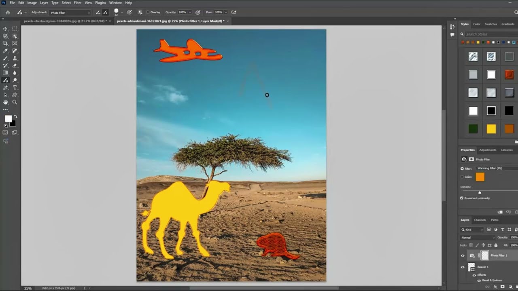
Task: Click the Density slider handle
Action: tap(480, 192)
